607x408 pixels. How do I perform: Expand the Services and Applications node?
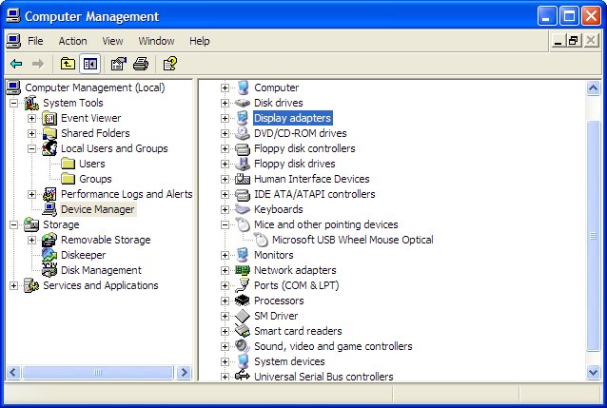pyautogui.click(x=13, y=285)
